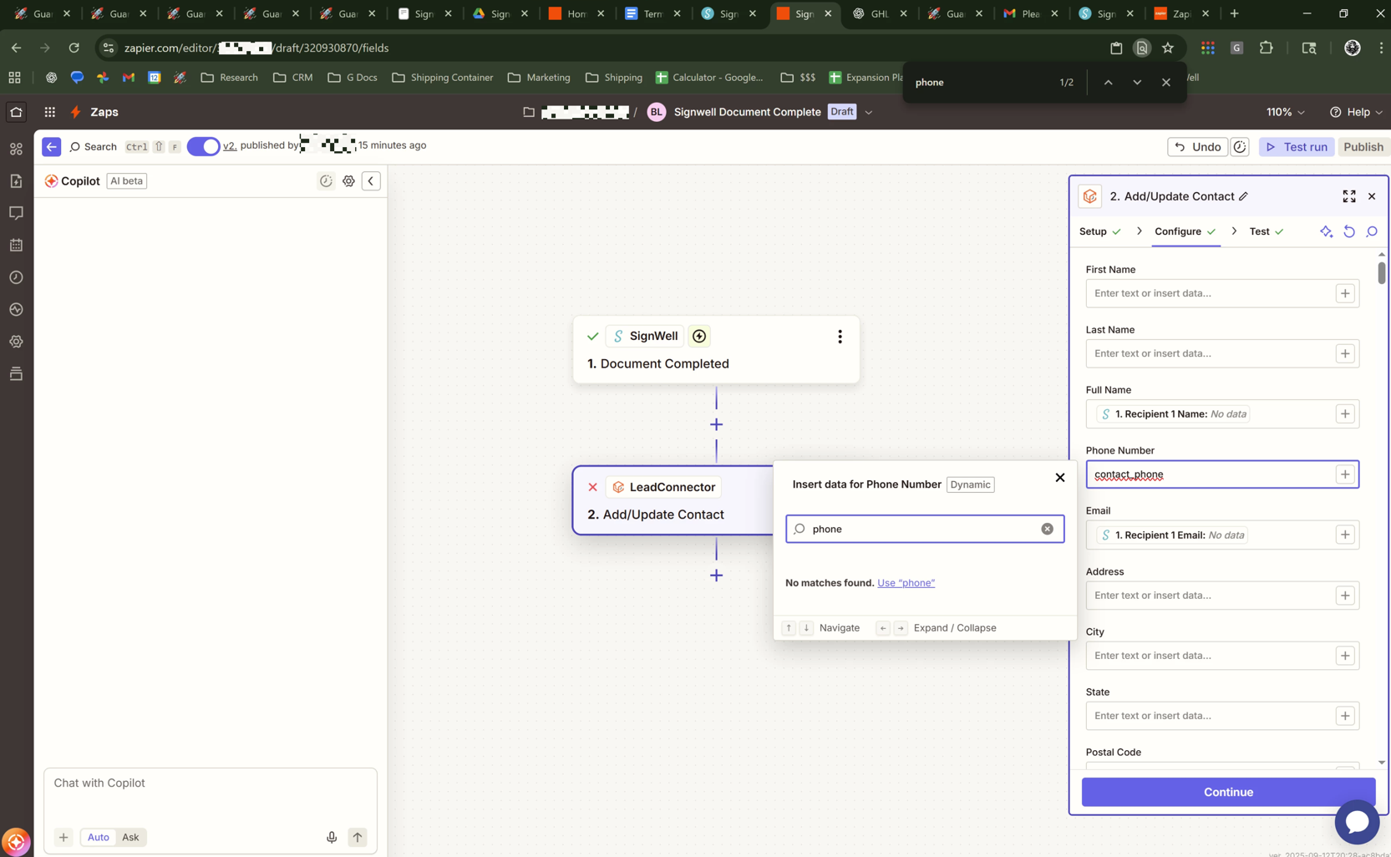The width and height of the screenshot is (1391, 857).
Task: Click the three-dot menu on SignWell step
Action: (840, 336)
